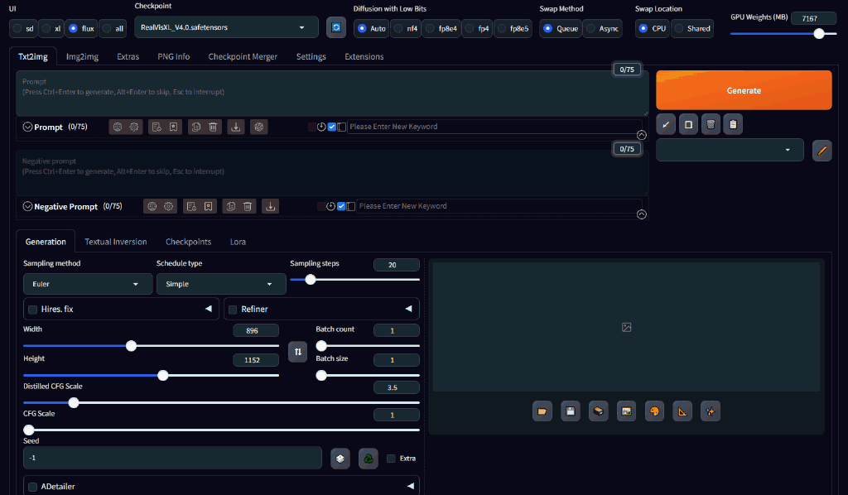Open the Checkpoint dropdown
Viewport: 848px width, 495px height.
click(226, 27)
